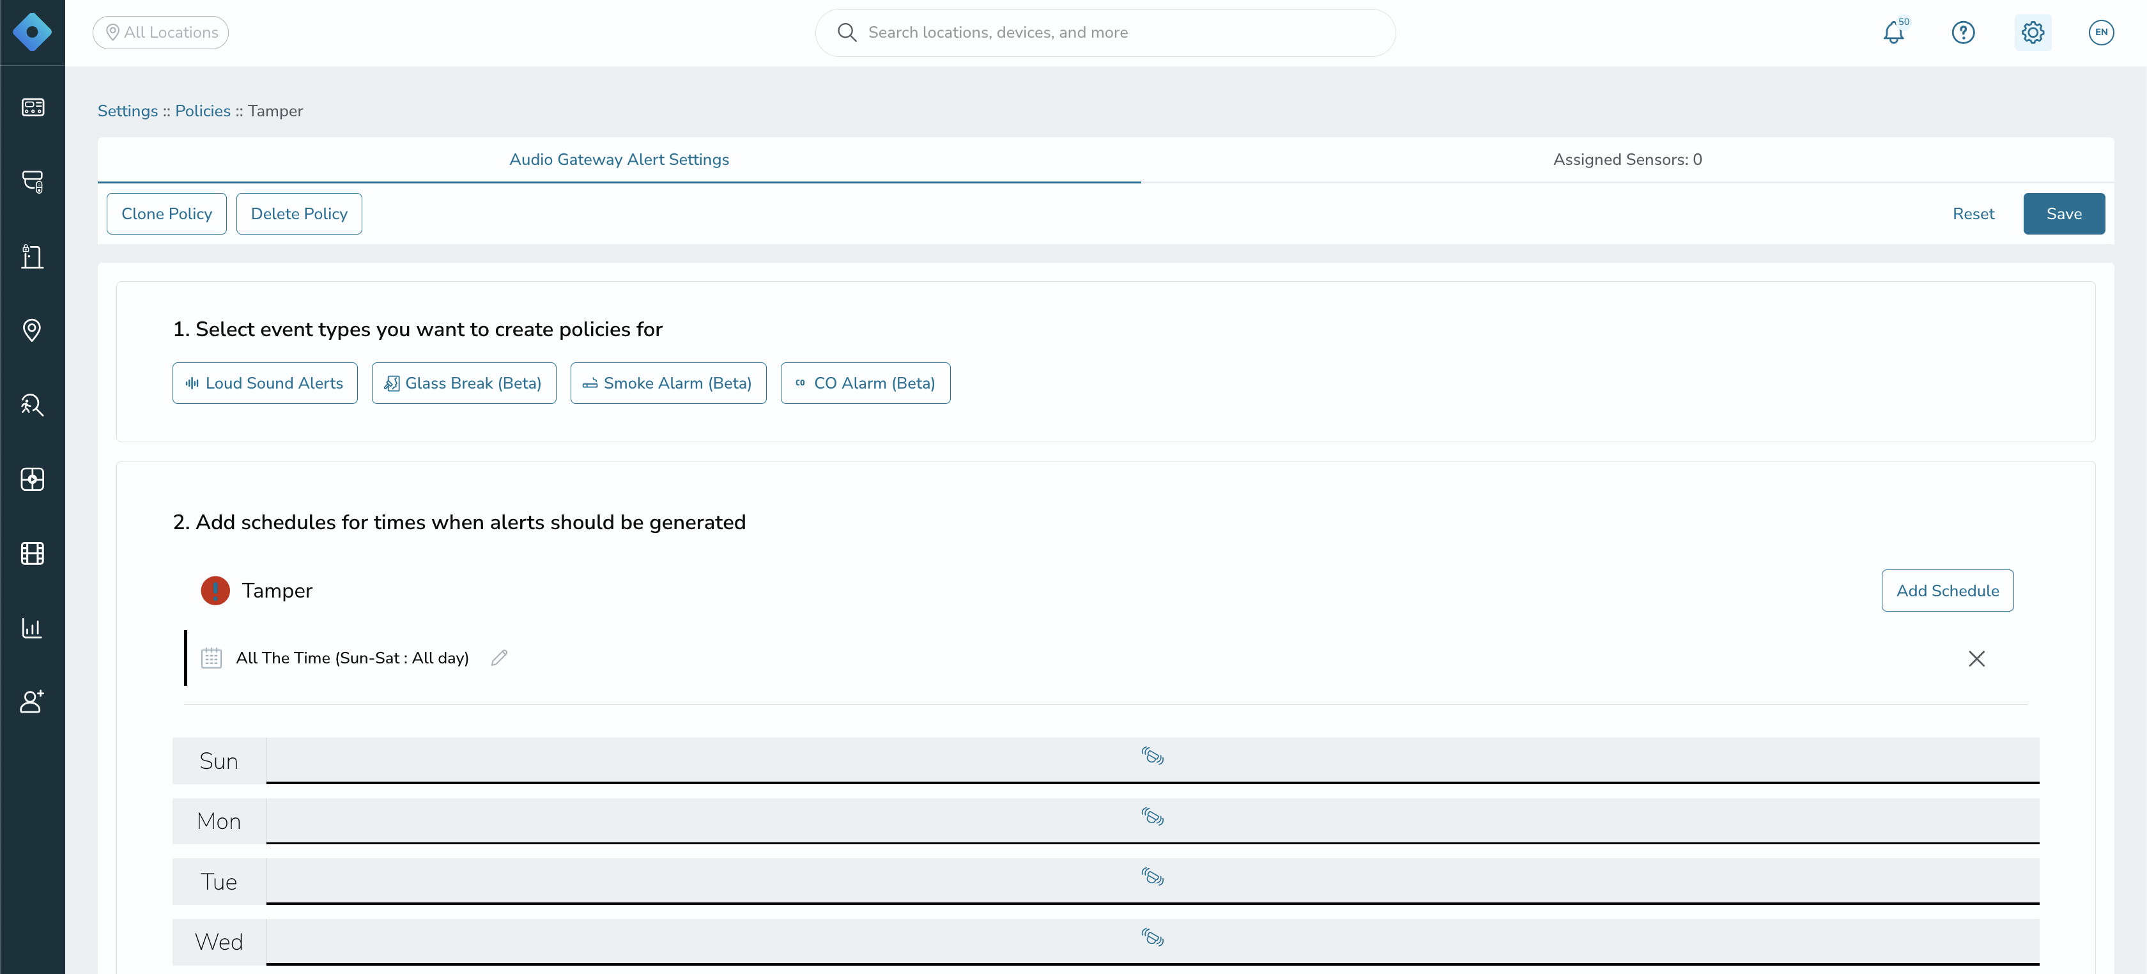Viewport: 2147px width, 974px height.
Task: Click the All The Time (Sun-Sat : All day) text
Action: click(x=353, y=657)
